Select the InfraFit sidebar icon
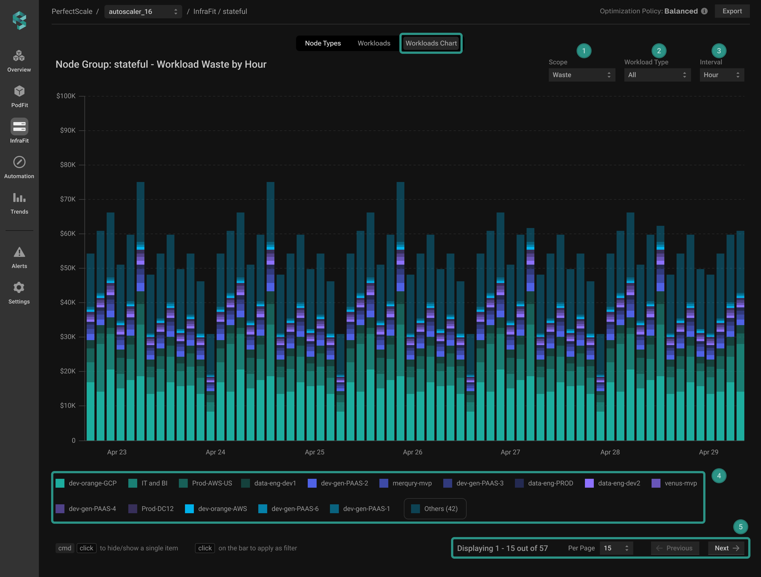The height and width of the screenshot is (577, 761). click(19, 127)
